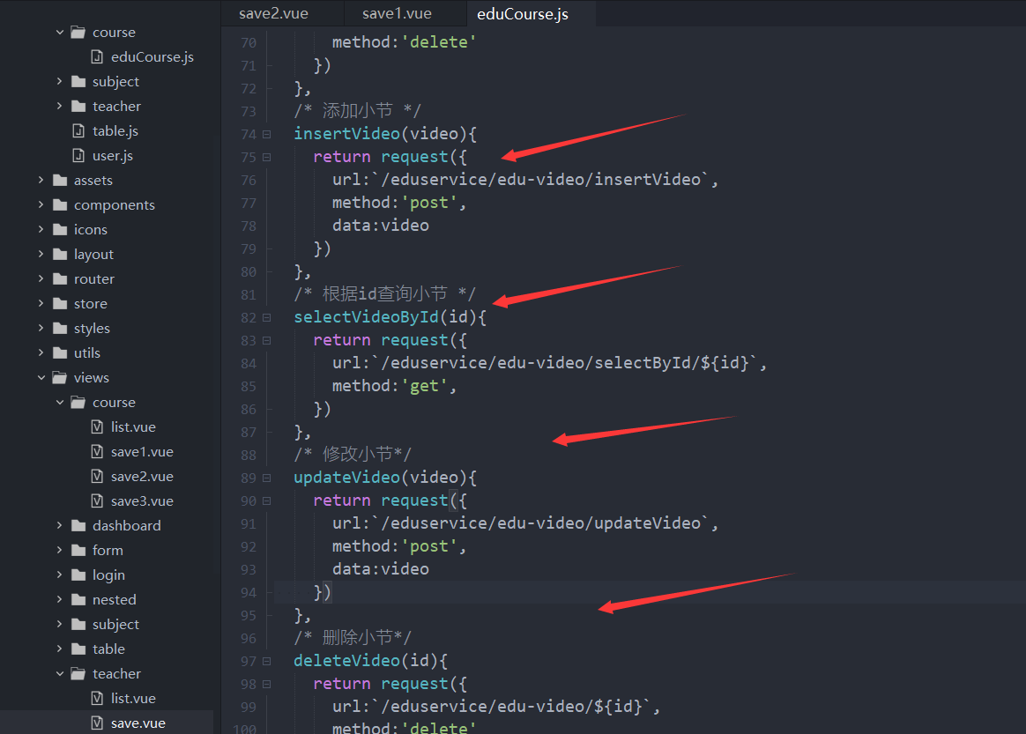Expand the icons folder chevron
Image resolution: width=1026 pixels, height=734 pixels.
pos(41,230)
